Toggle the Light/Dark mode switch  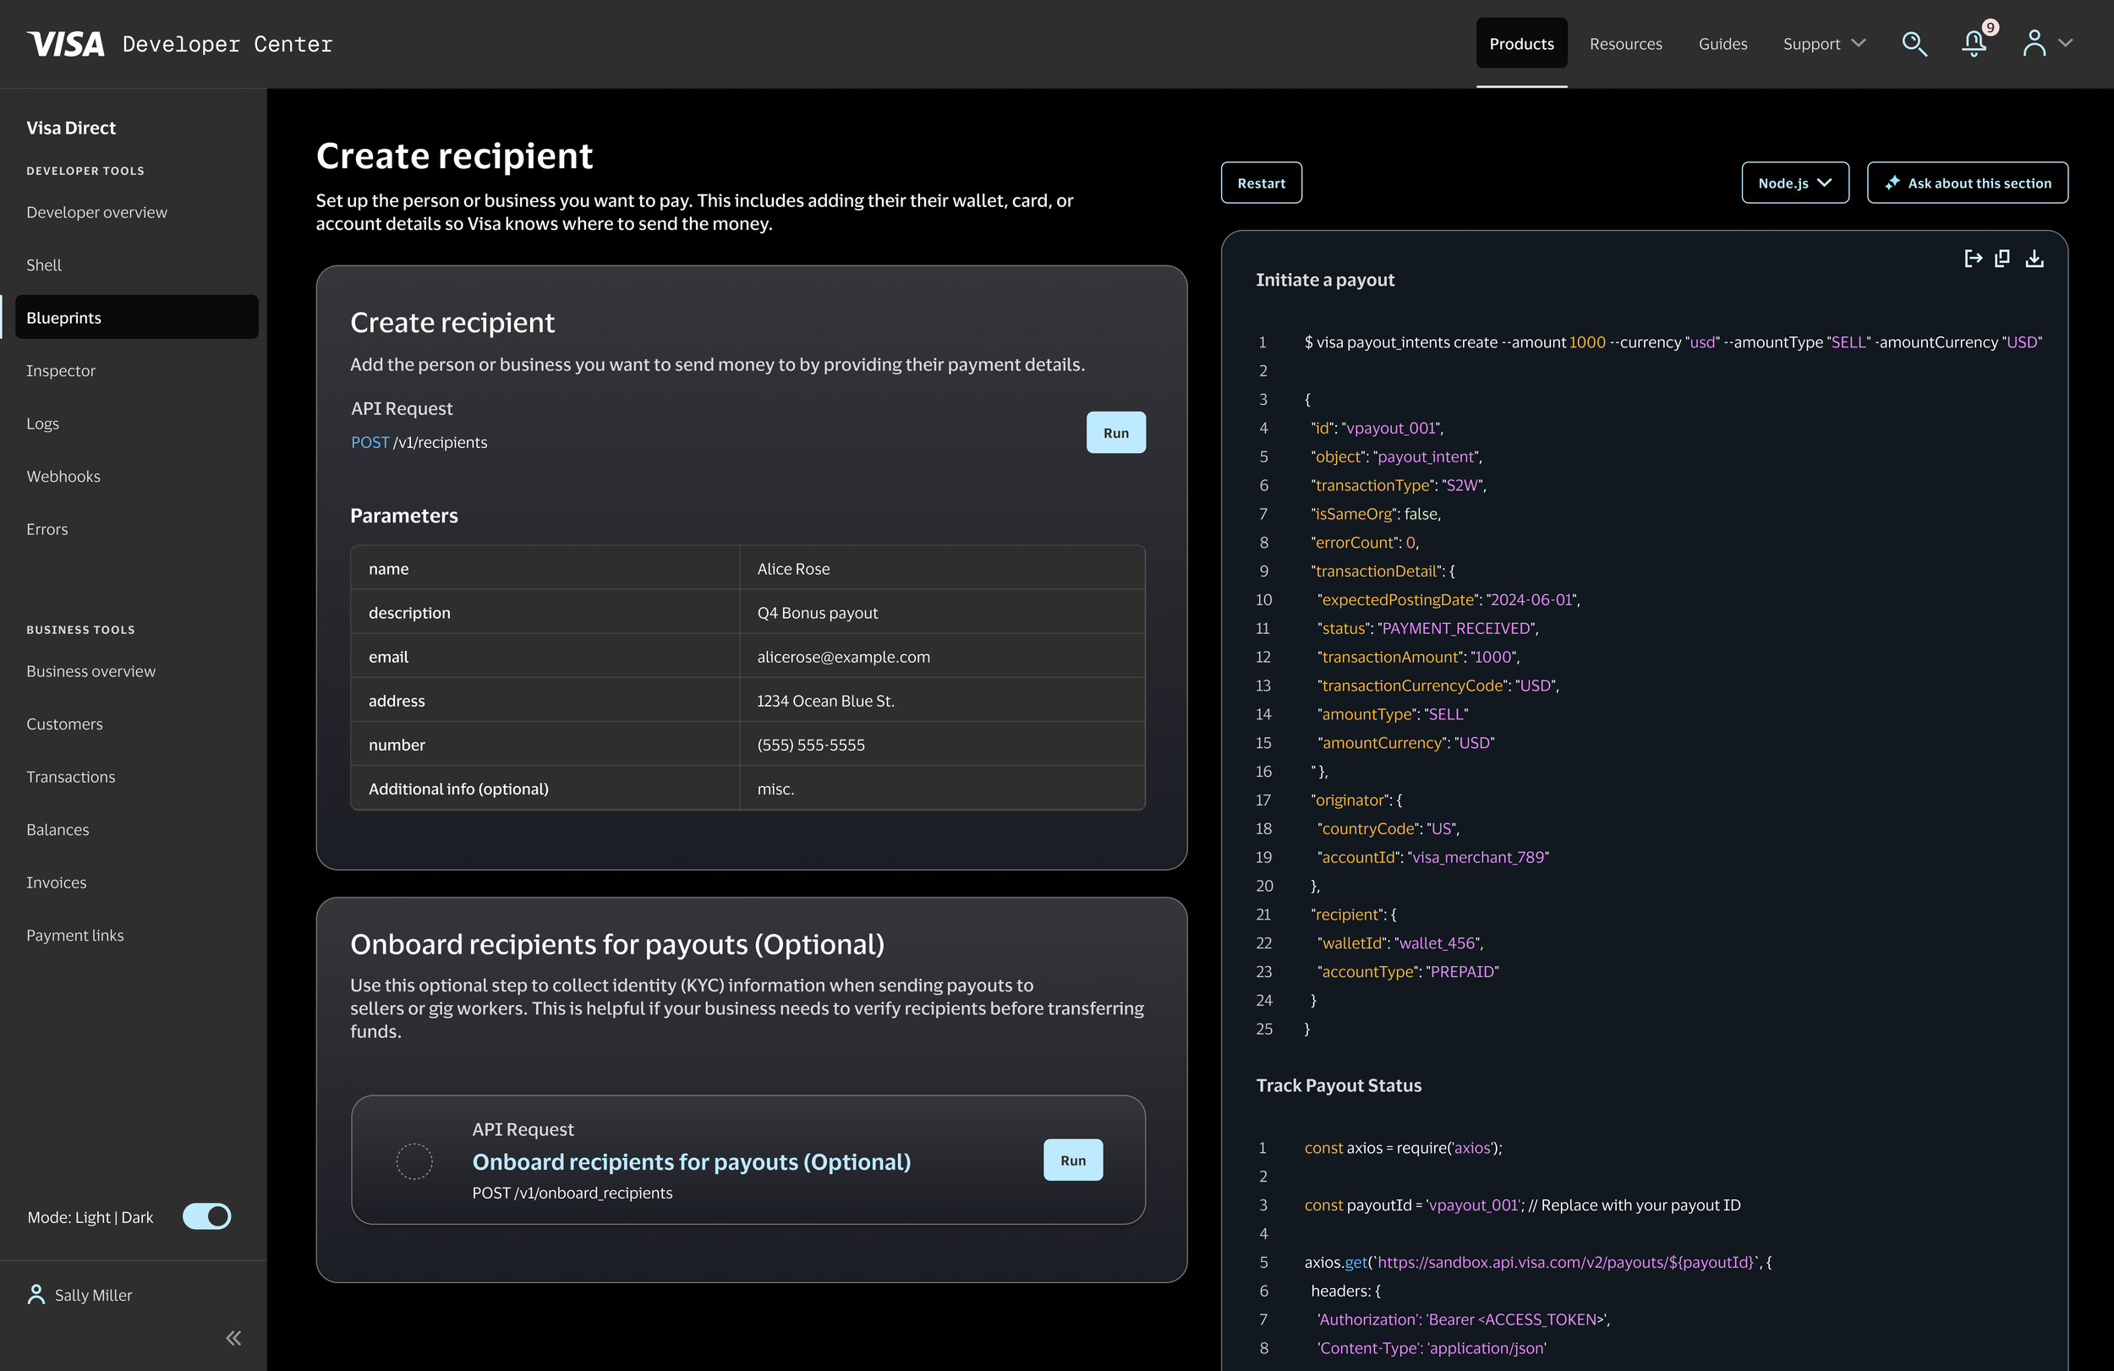[207, 1215]
